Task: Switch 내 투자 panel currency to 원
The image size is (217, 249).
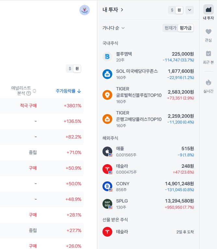Action: pyautogui.click(x=179, y=10)
